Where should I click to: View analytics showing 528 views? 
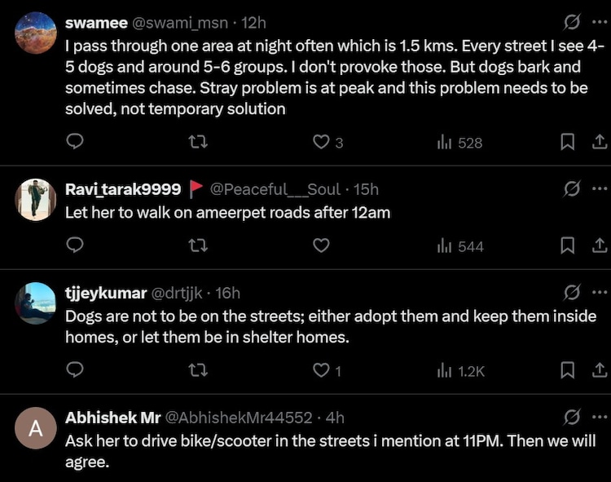460,143
